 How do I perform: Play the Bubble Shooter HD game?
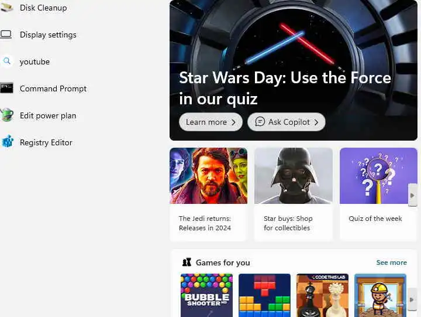(206, 295)
